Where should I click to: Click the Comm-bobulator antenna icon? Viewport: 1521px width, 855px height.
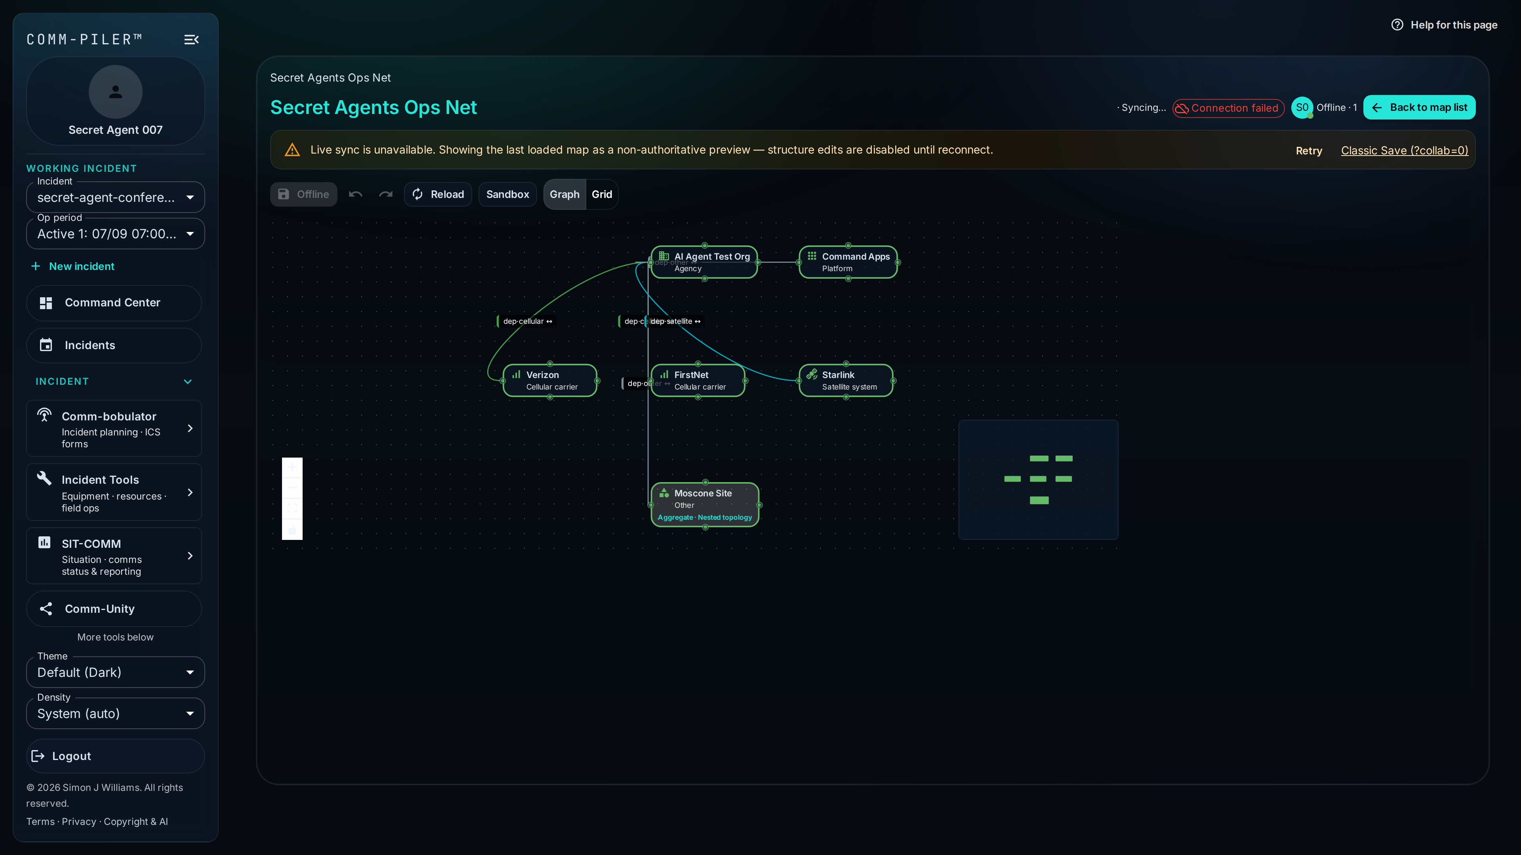click(x=44, y=415)
